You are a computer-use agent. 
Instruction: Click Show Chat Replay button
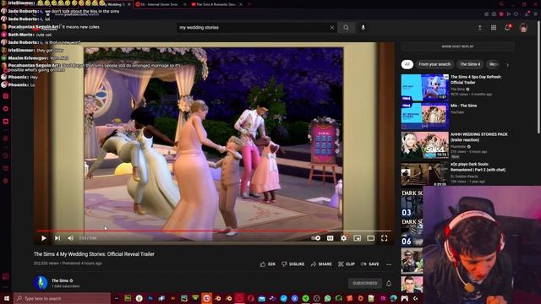click(x=457, y=46)
